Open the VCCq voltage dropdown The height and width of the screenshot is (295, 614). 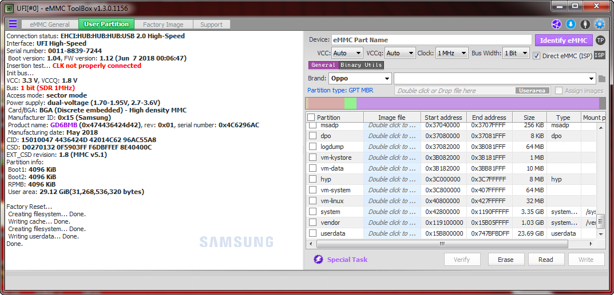400,53
